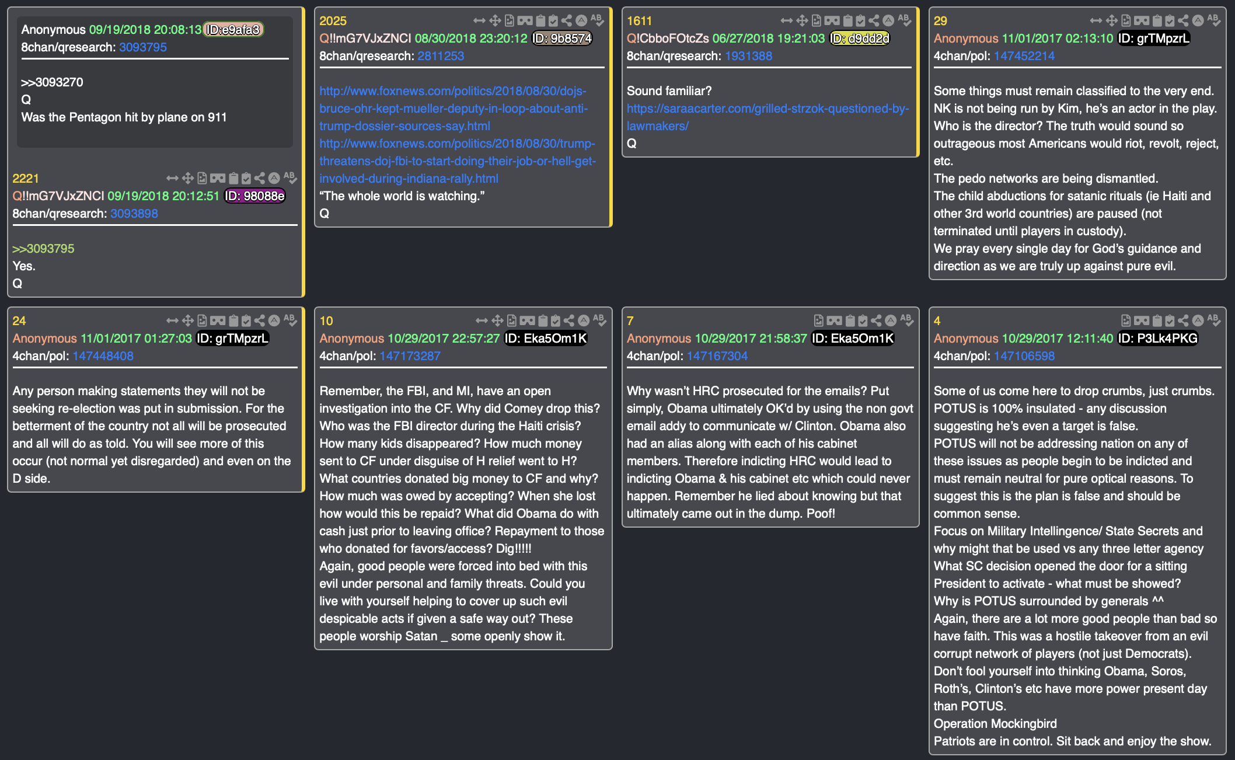Follow the green >>3093795 reply reference
The image size is (1235, 760).
(44, 249)
